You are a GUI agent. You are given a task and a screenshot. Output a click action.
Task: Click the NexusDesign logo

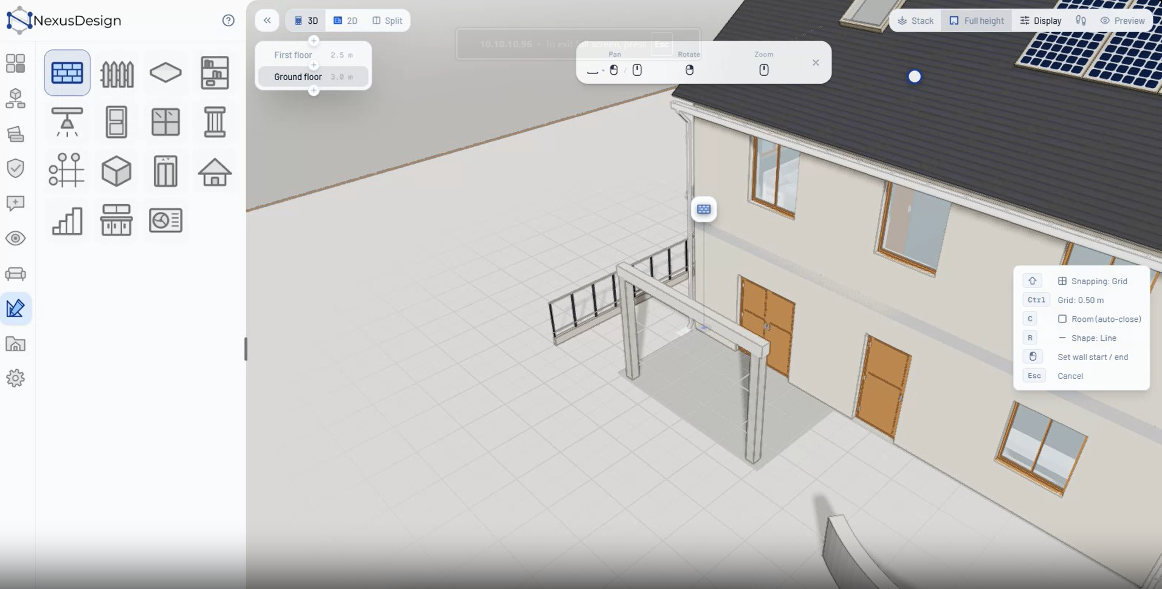pyautogui.click(x=64, y=21)
